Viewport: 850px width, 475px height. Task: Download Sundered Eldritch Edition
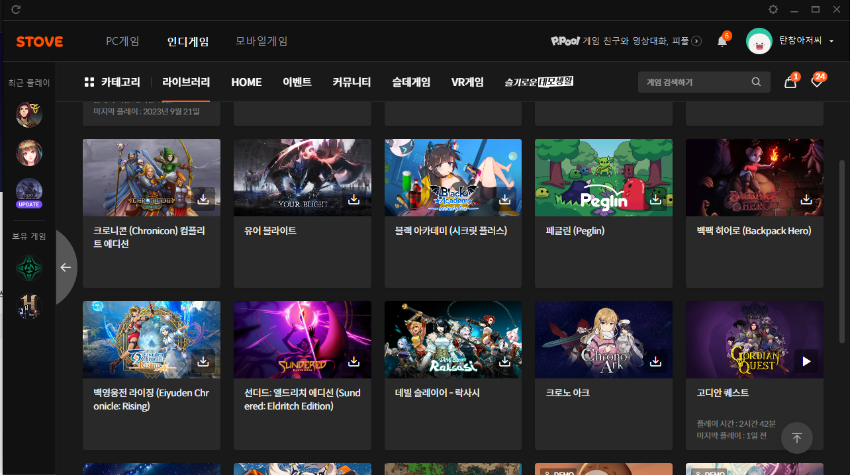pos(354,361)
